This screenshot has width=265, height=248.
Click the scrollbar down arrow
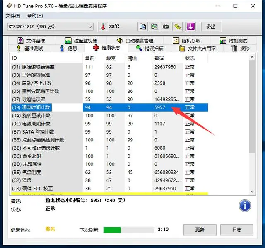pos(252,192)
